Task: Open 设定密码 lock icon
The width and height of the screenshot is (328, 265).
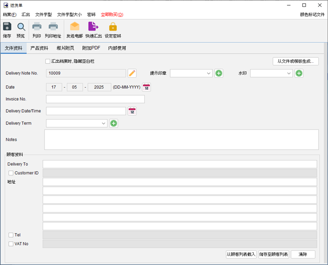Action: [113, 30]
